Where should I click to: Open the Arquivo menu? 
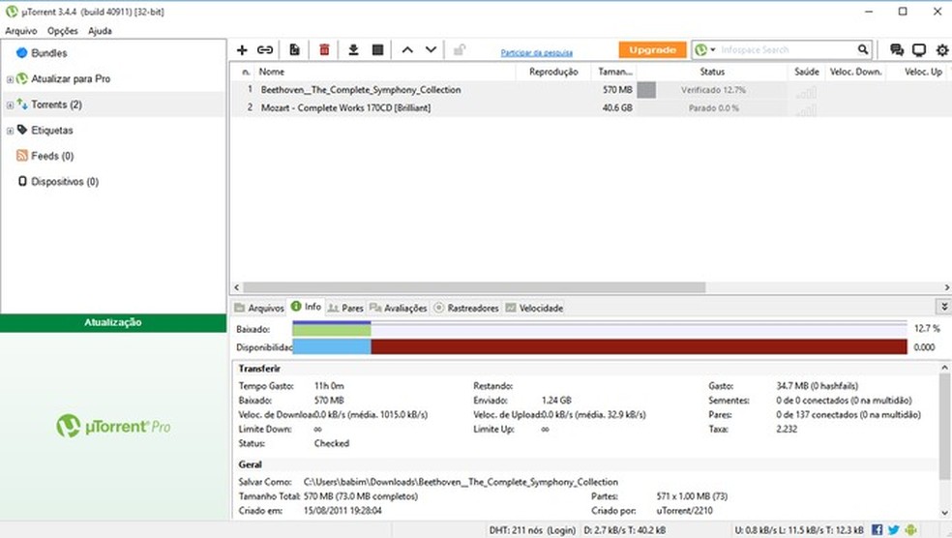[20, 30]
